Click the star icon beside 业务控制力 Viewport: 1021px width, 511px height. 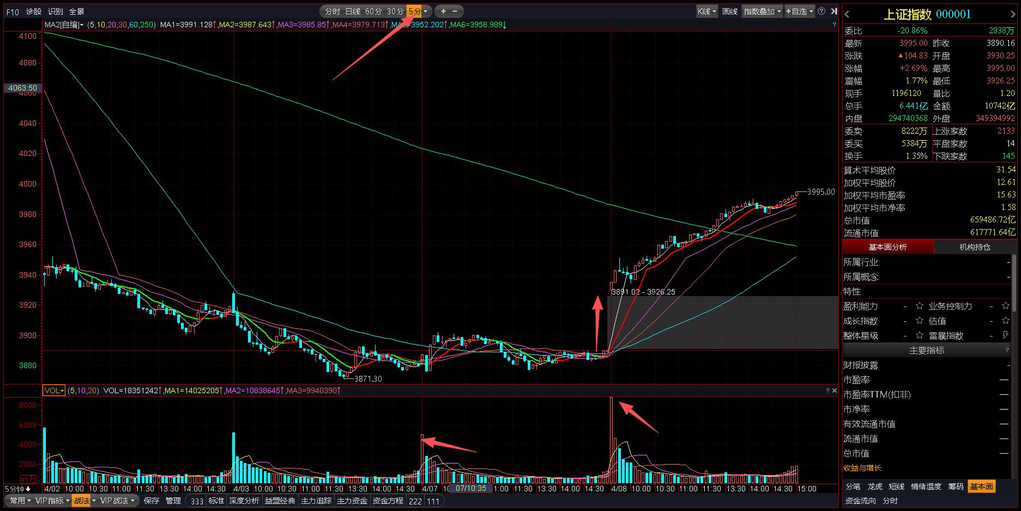tap(1005, 306)
